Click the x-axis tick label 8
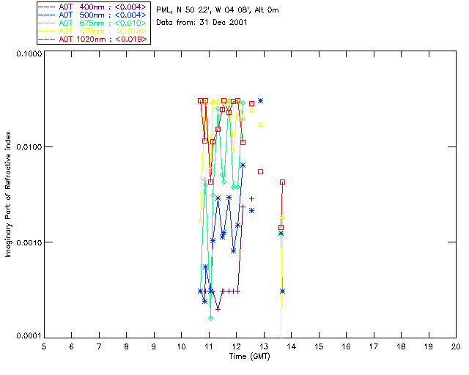 [x=127, y=346]
